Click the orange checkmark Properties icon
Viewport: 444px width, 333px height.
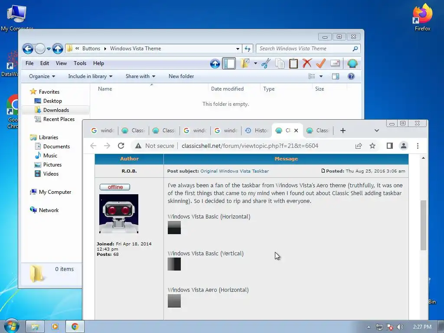tap(321, 63)
